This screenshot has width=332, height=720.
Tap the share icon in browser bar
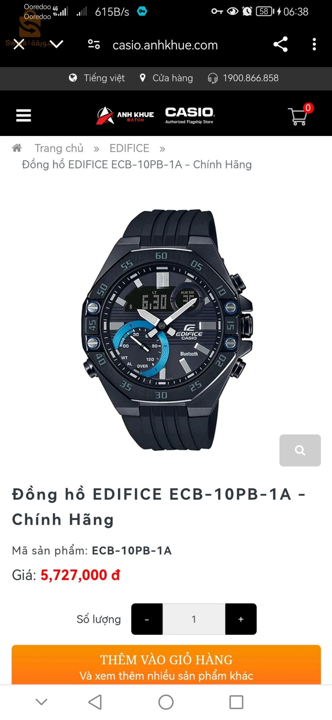(x=280, y=44)
